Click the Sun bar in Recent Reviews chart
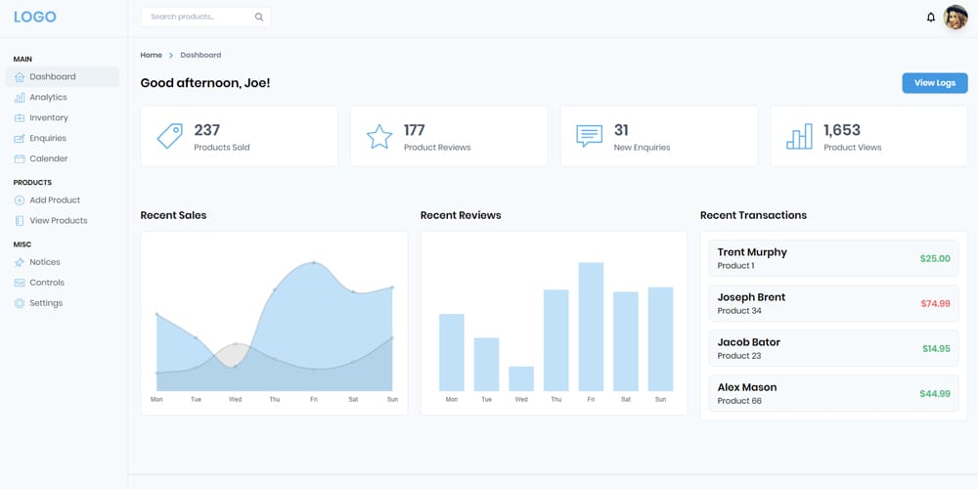 click(x=660, y=339)
